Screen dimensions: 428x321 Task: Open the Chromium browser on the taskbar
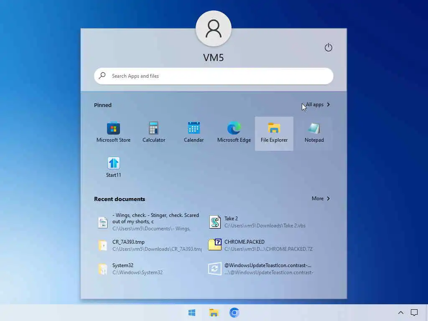click(x=234, y=313)
